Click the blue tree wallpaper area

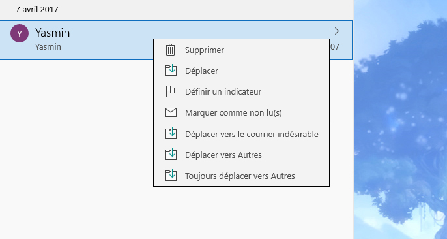coord(400,119)
